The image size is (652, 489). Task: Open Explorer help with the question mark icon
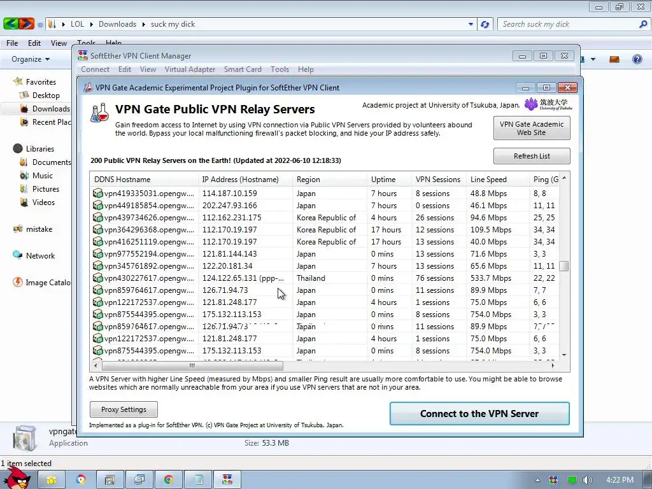click(637, 59)
